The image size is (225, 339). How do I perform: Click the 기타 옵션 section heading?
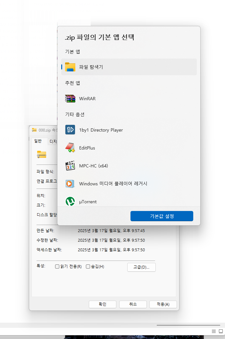75,114
